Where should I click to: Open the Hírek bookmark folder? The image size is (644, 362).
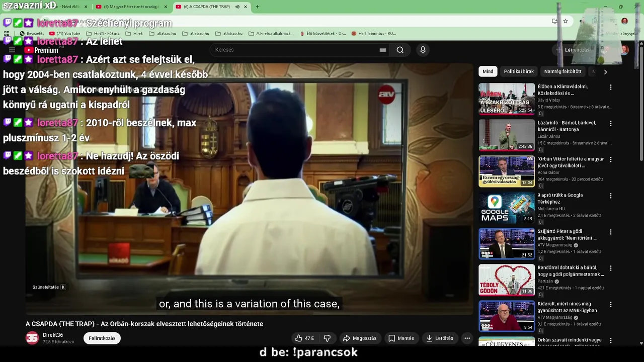pos(134,33)
